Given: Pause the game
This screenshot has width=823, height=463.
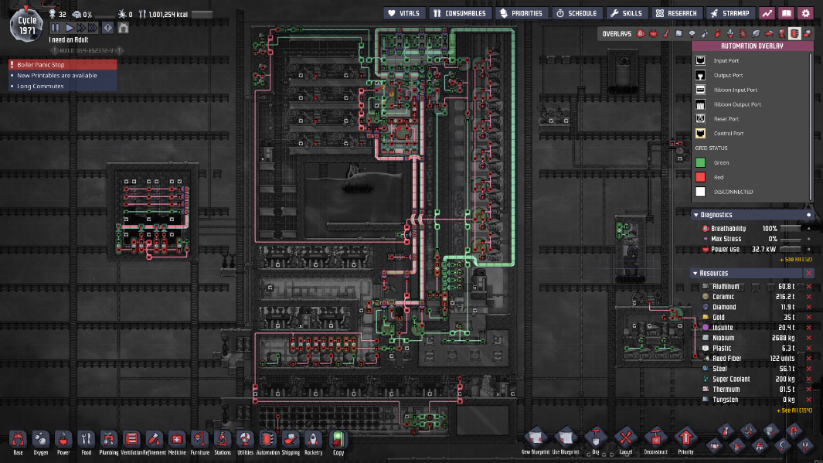Looking at the screenshot, I should click(55, 28).
